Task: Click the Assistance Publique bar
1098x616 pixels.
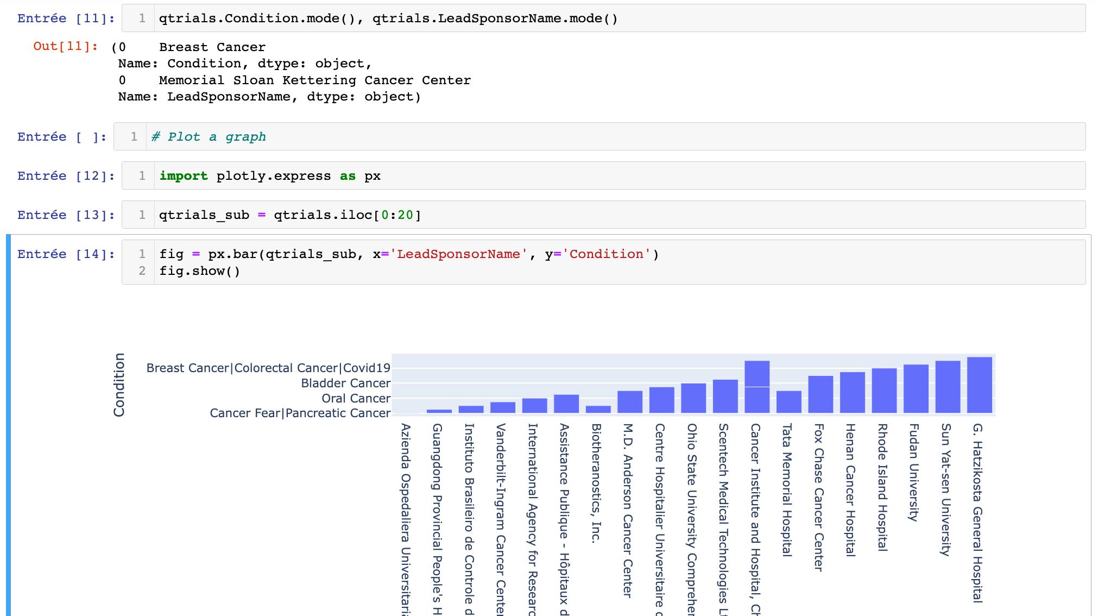Action: (x=566, y=404)
